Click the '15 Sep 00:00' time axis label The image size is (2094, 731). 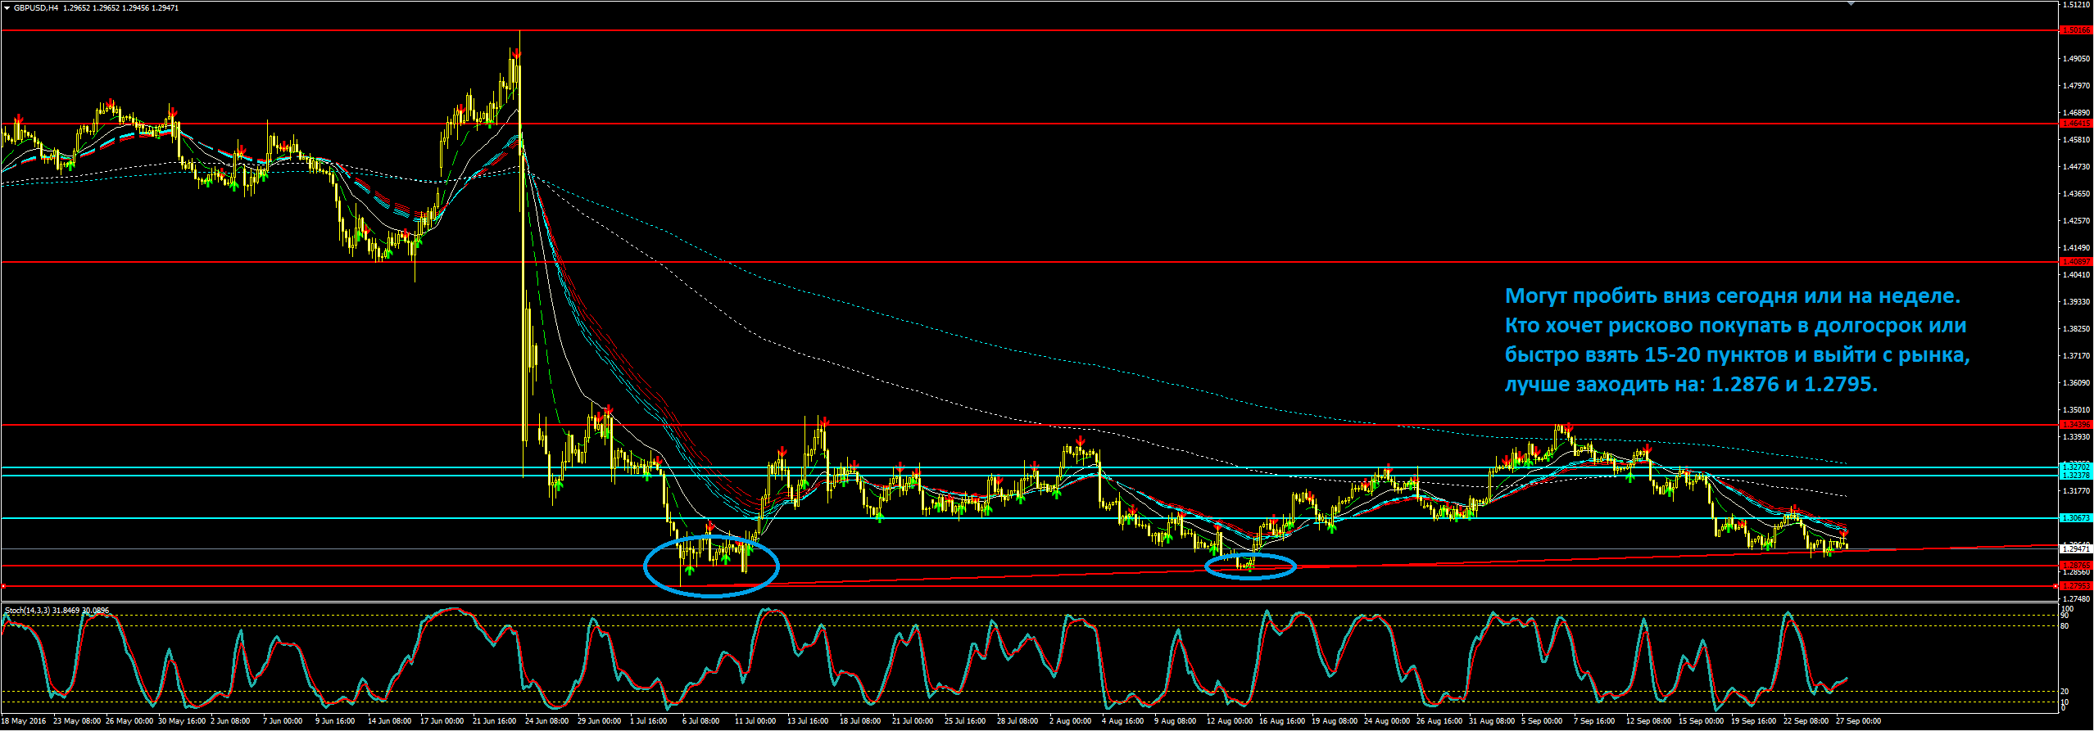[1702, 721]
